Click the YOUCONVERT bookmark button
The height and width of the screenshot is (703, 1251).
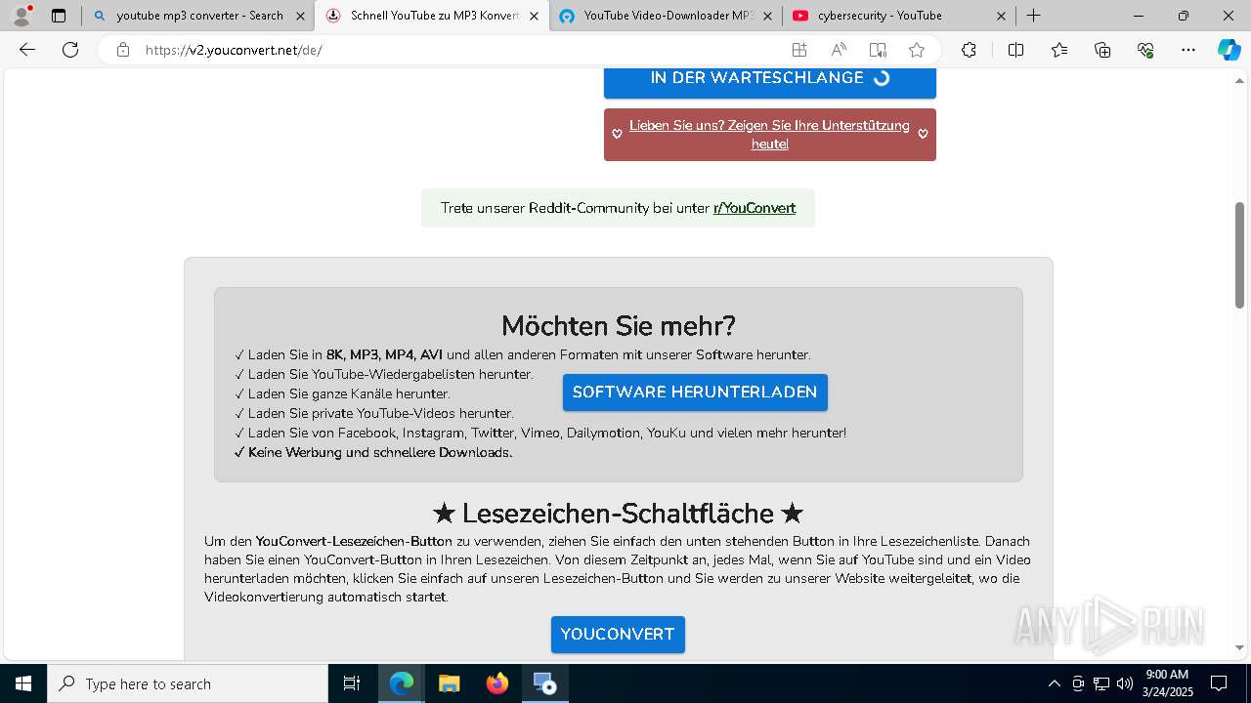click(618, 635)
